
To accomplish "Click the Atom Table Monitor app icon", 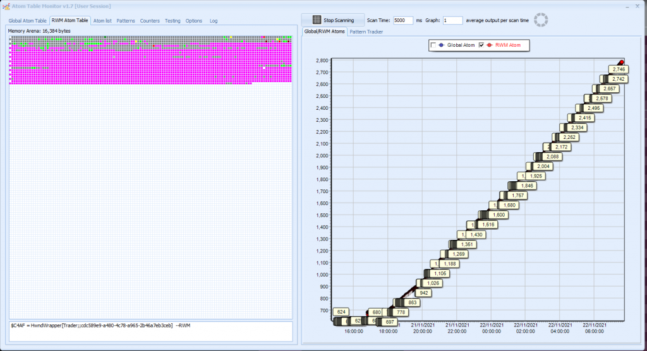I will tap(6, 6).
